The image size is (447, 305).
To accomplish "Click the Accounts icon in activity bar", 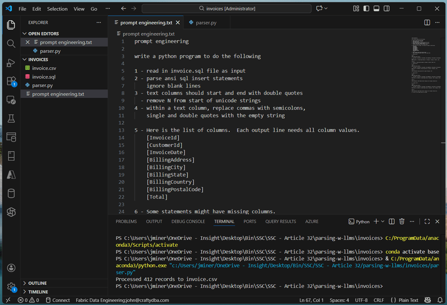I will (11, 268).
